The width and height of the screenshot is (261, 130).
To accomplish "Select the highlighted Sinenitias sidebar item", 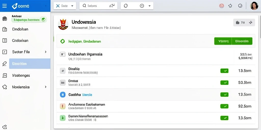I will click(x=30, y=64).
